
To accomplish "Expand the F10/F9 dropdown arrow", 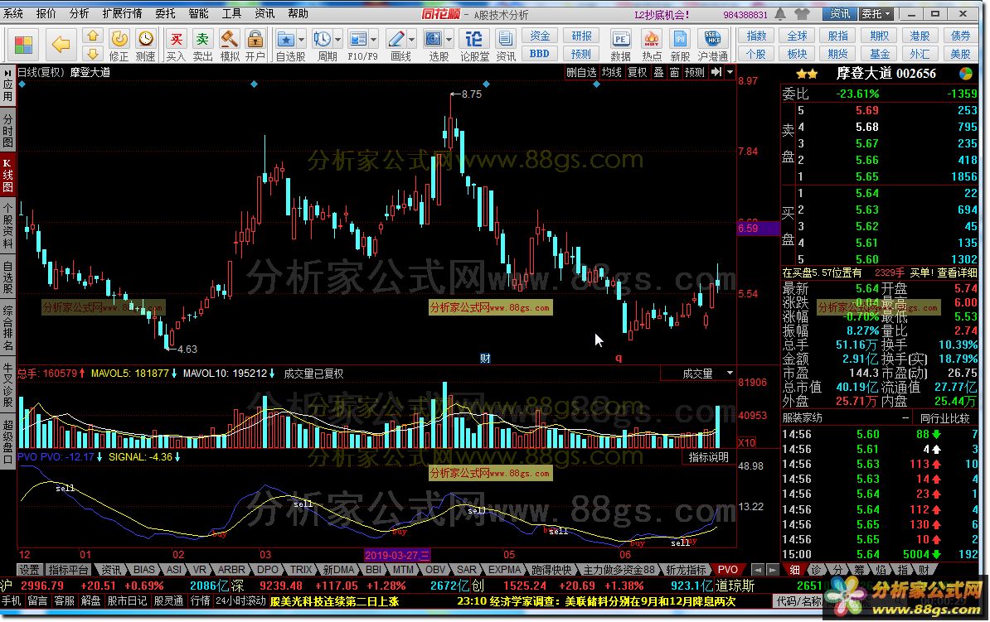I will point(373,40).
